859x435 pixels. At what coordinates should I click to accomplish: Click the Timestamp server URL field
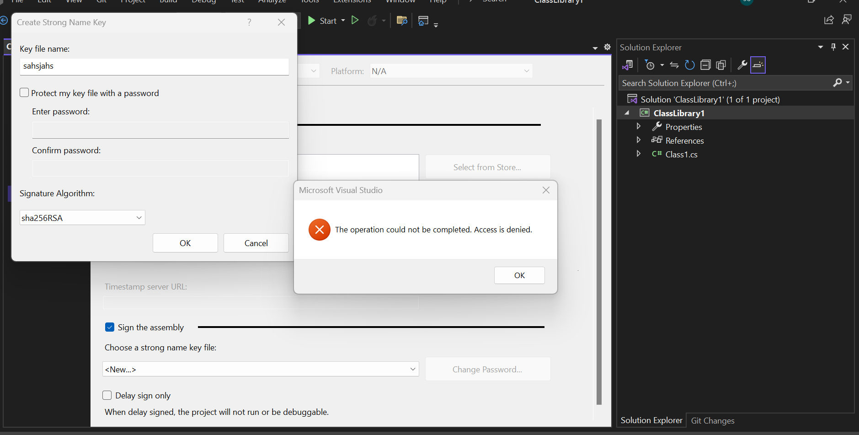coord(261,302)
